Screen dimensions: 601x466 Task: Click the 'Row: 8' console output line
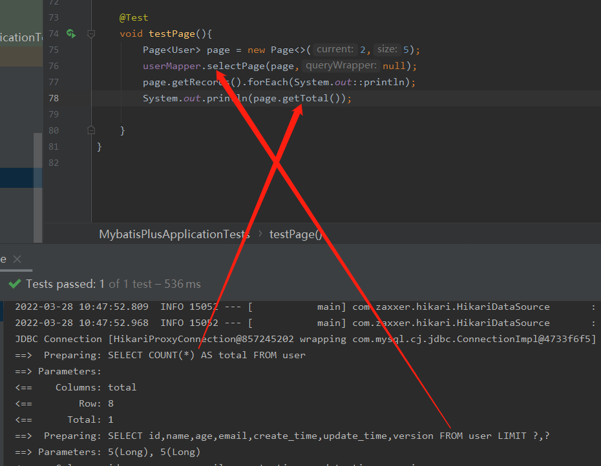click(65, 403)
